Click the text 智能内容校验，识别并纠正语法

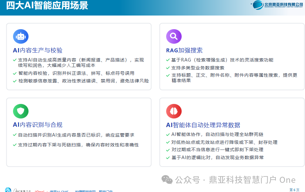(x=76, y=73)
